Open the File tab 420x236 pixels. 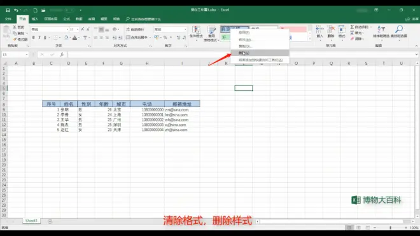click(x=8, y=19)
